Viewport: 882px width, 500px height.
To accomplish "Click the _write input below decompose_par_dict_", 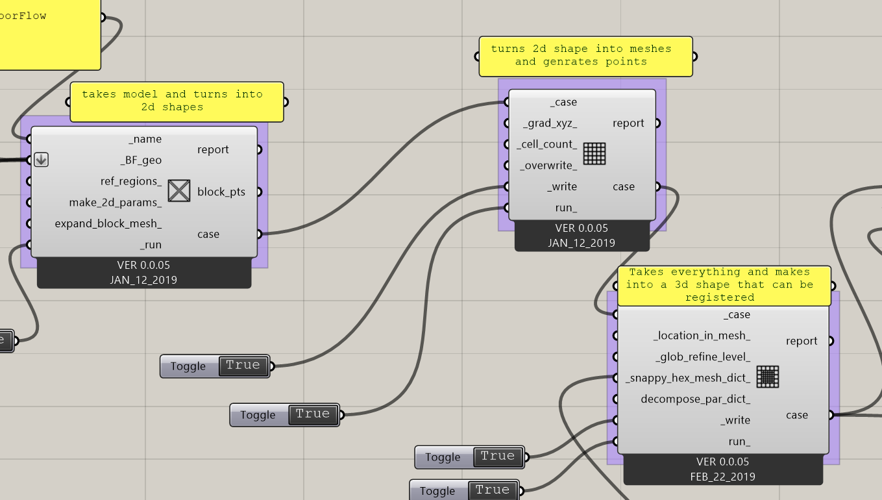I will [735, 420].
